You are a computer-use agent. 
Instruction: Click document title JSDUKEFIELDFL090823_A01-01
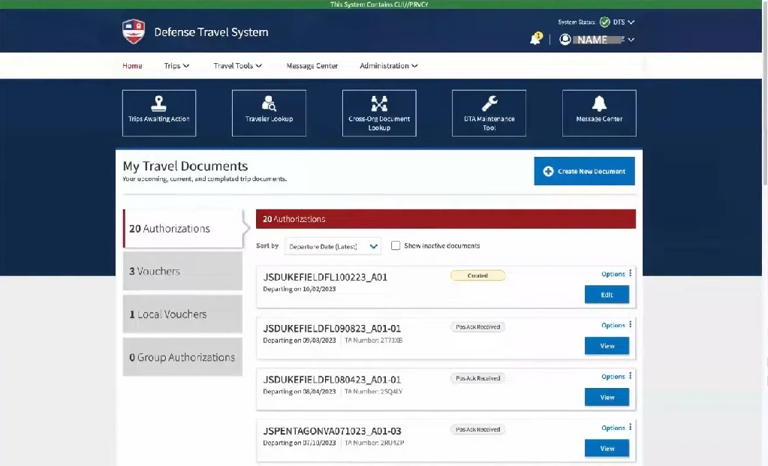click(x=332, y=329)
